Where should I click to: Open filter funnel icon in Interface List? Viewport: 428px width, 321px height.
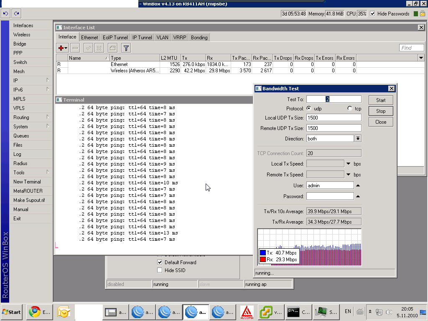[x=126, y=48]
